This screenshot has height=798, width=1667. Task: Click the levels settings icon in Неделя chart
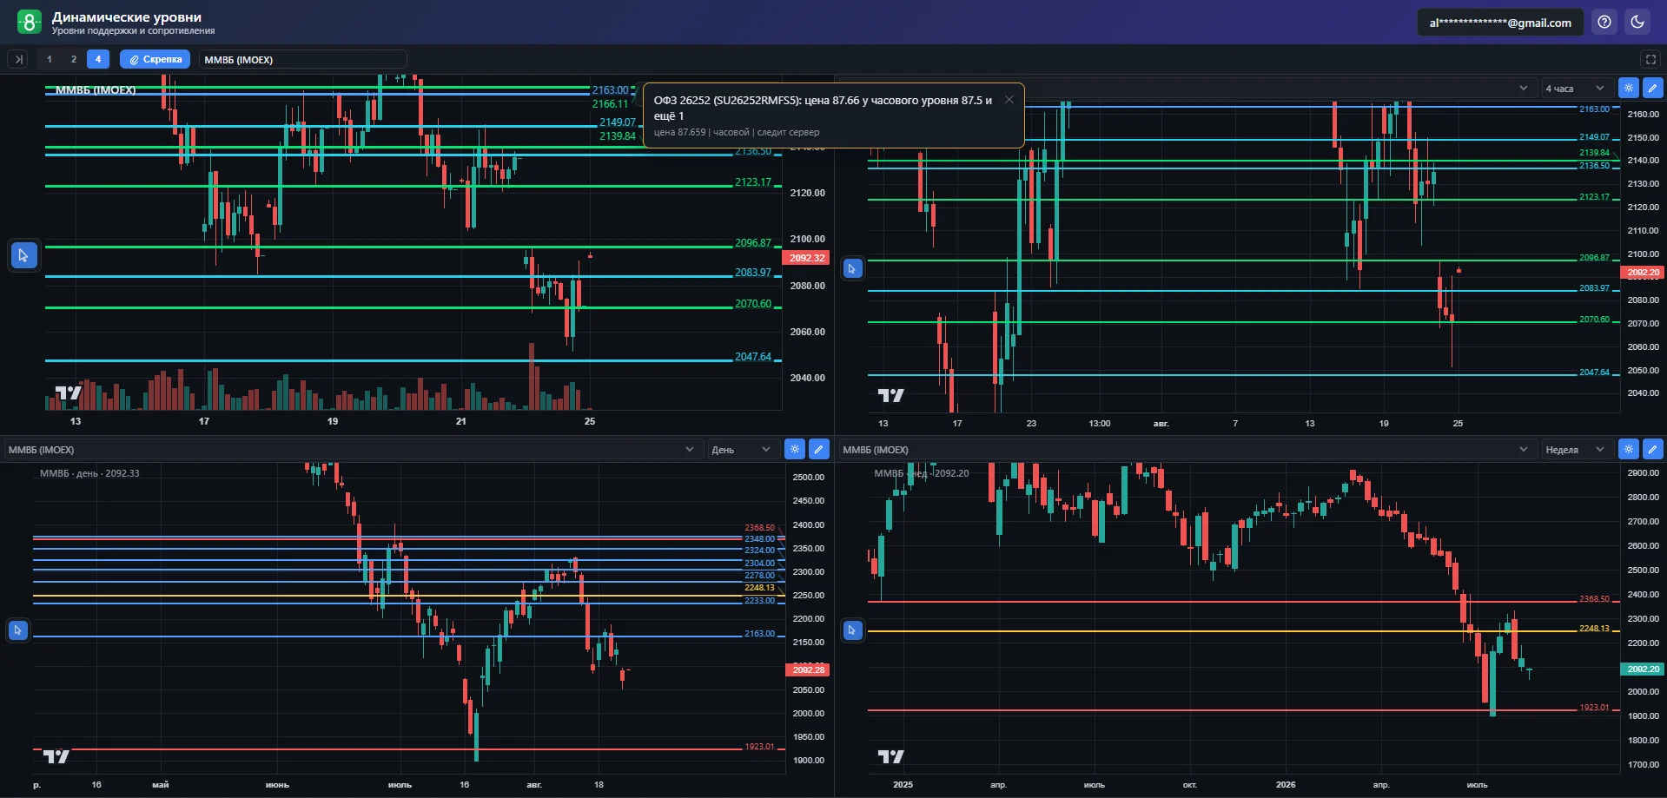(x=1629, y=449)
